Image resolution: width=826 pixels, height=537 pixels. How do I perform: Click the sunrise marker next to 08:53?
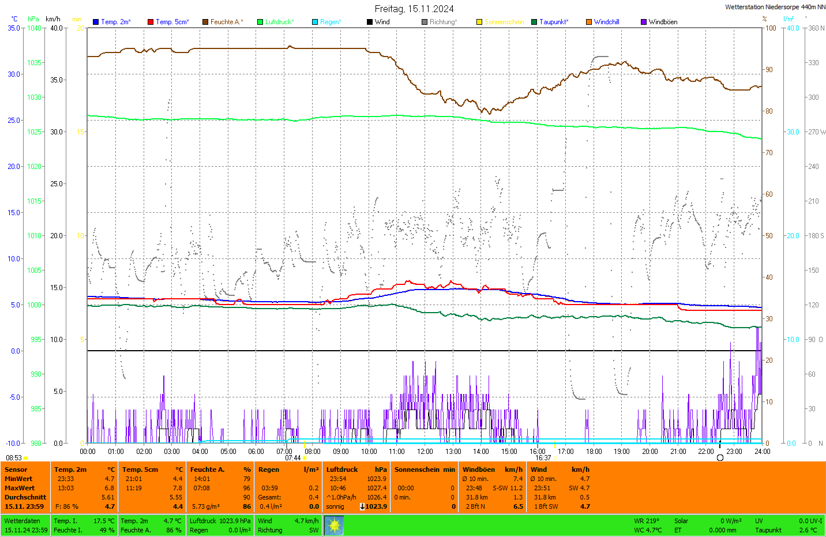26,458
